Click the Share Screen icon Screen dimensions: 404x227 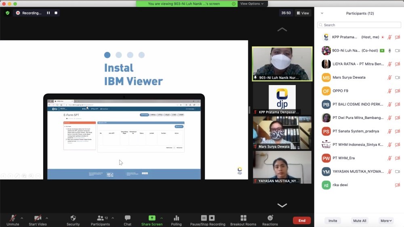[x=152, y=218]
